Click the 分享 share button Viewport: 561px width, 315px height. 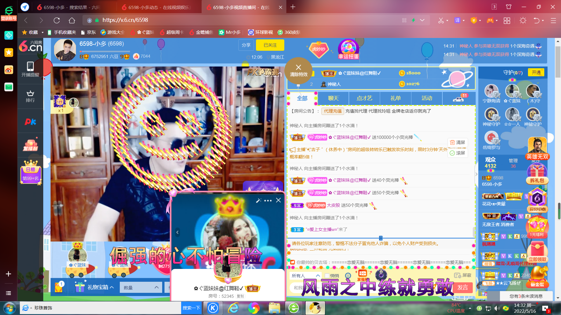point(246,45)
